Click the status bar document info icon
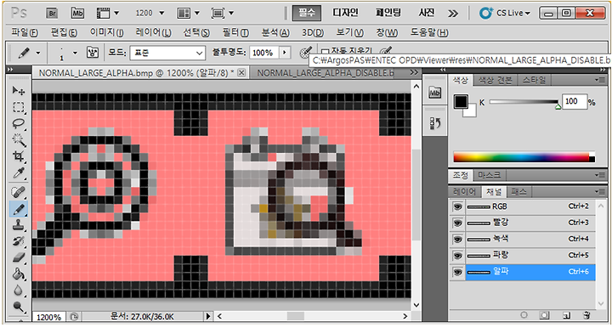 tap(74, 317)
